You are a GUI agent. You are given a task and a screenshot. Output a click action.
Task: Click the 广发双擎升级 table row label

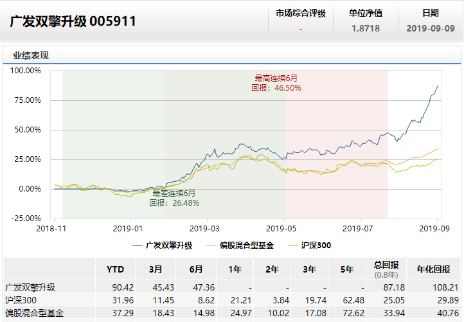coord(30,287)
